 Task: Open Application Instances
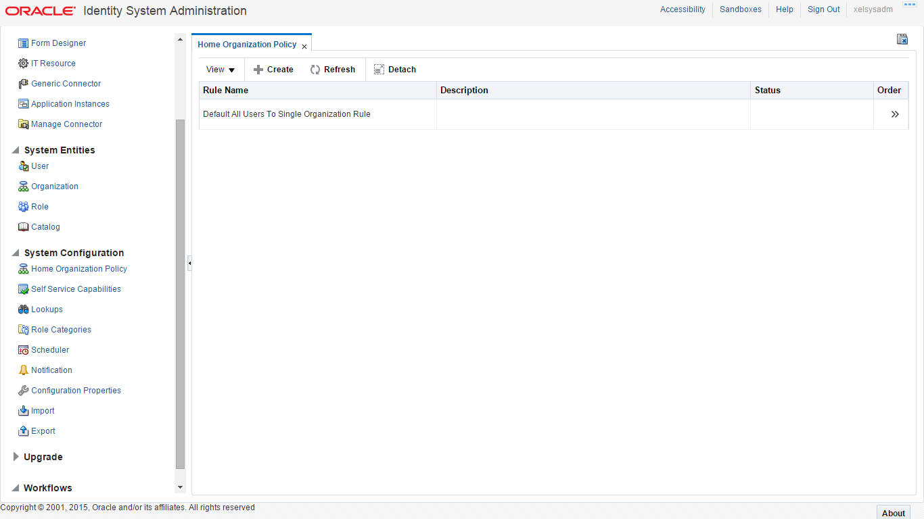(70, 103)
